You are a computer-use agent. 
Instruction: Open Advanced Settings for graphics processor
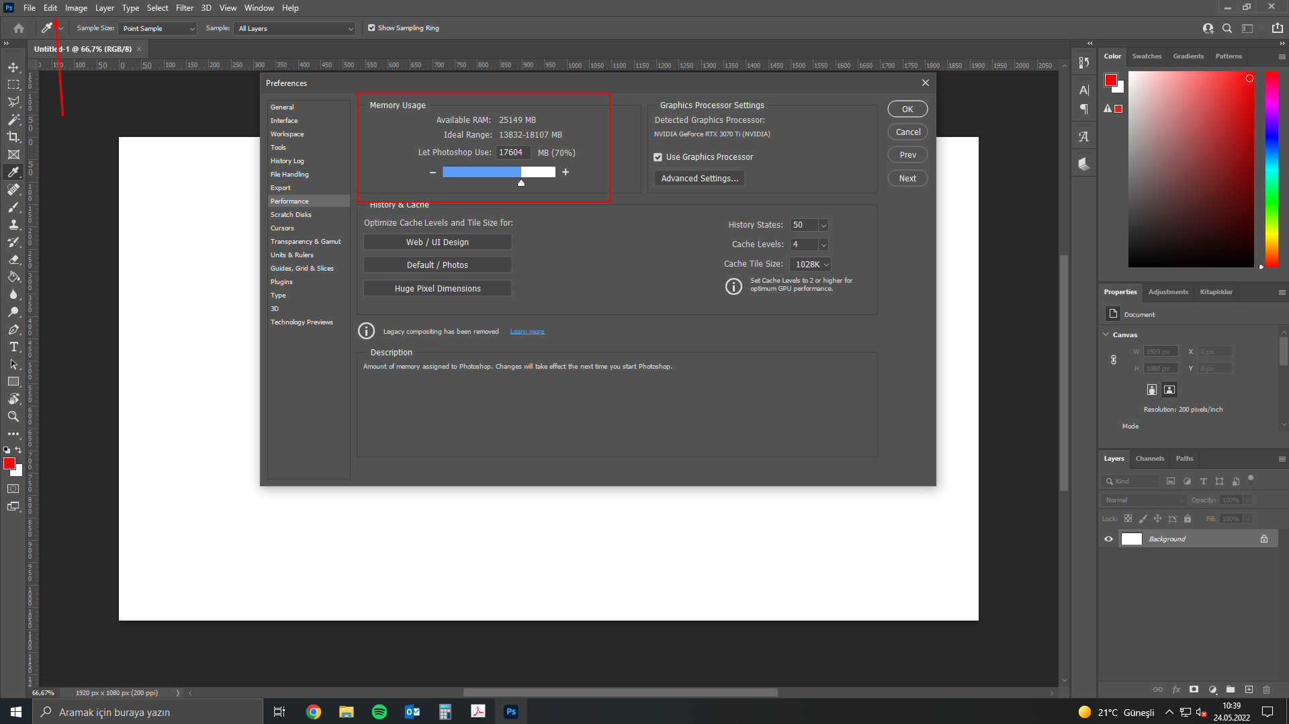[699, 178]
